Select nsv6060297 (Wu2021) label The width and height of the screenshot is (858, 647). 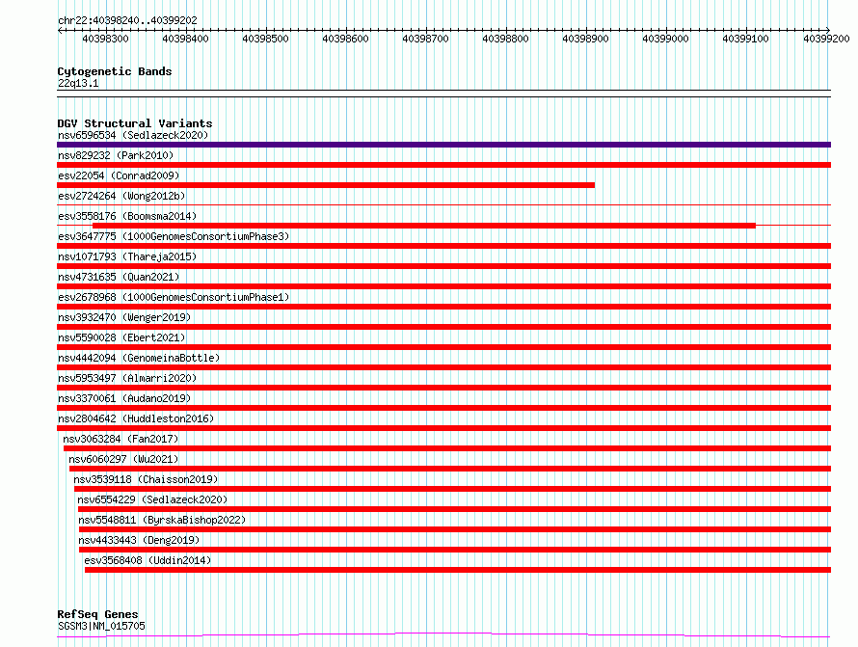123,459
